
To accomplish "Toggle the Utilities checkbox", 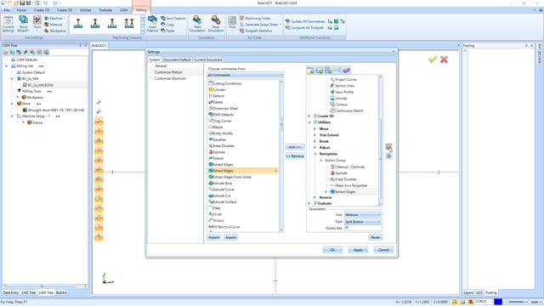I will (x=315, y=122).
